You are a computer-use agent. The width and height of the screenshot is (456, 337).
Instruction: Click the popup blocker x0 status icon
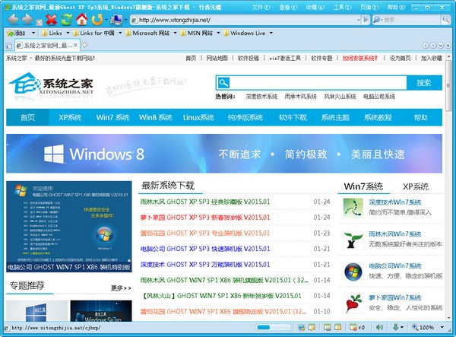[x=357, y=327]
